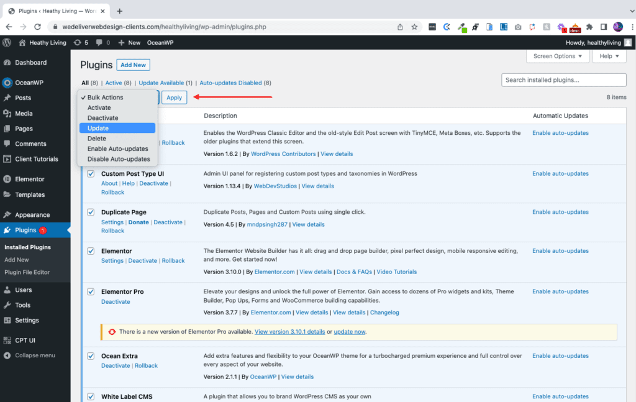The image size is (636, 402).
Task: Open the updates icon showing 5
Action: 78,43
